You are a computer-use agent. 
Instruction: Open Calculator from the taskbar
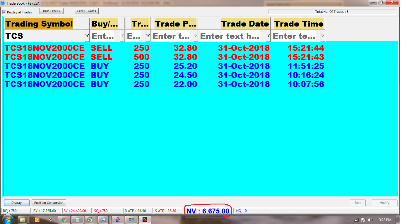78,220
